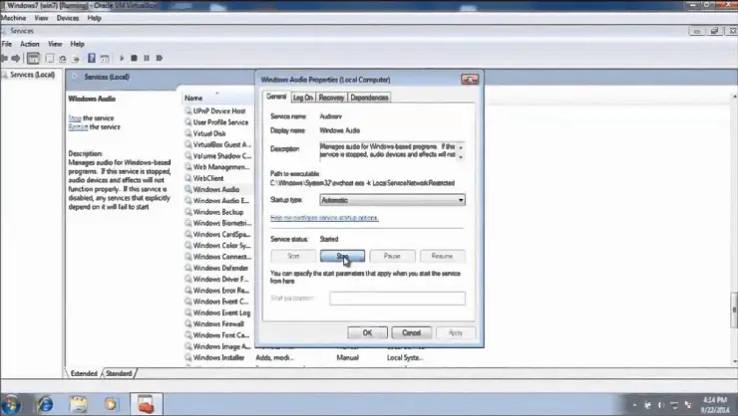Toggle the Show/Hide Console Tree toolbar icon
The height and width of the screenshot is (416, 738).
(33, 59)
